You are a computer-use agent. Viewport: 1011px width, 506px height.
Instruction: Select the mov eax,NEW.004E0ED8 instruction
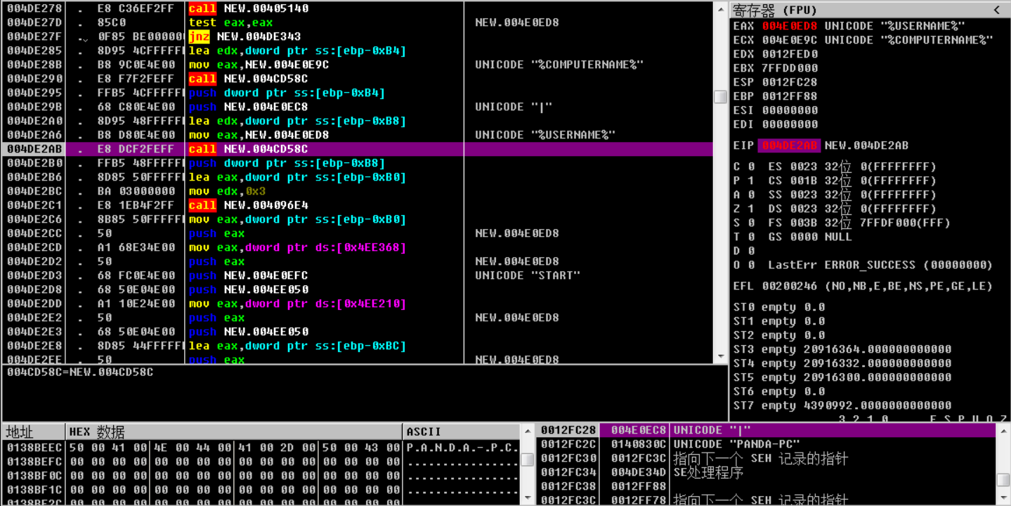tap(357, 135)
